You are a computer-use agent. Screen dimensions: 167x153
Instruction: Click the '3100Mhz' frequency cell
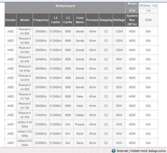click(x=41, y=115)
